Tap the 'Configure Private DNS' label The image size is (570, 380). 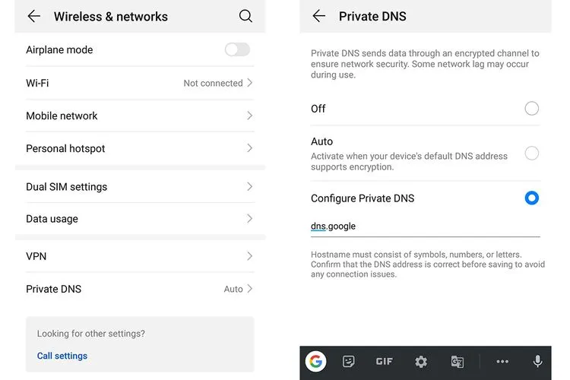click(363, 198)
